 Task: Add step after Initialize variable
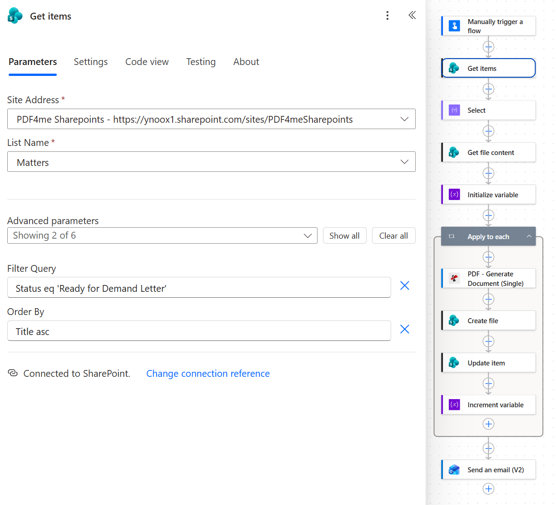[488, 215]
